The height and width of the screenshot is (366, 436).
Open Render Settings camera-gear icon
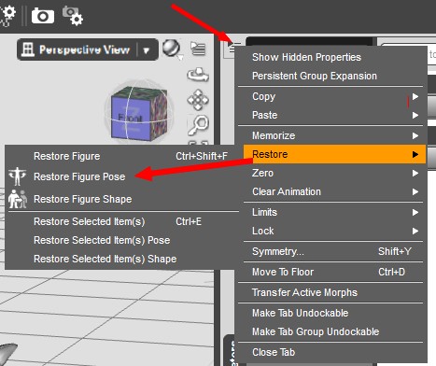pyautogui.click(x=73, y=15)
